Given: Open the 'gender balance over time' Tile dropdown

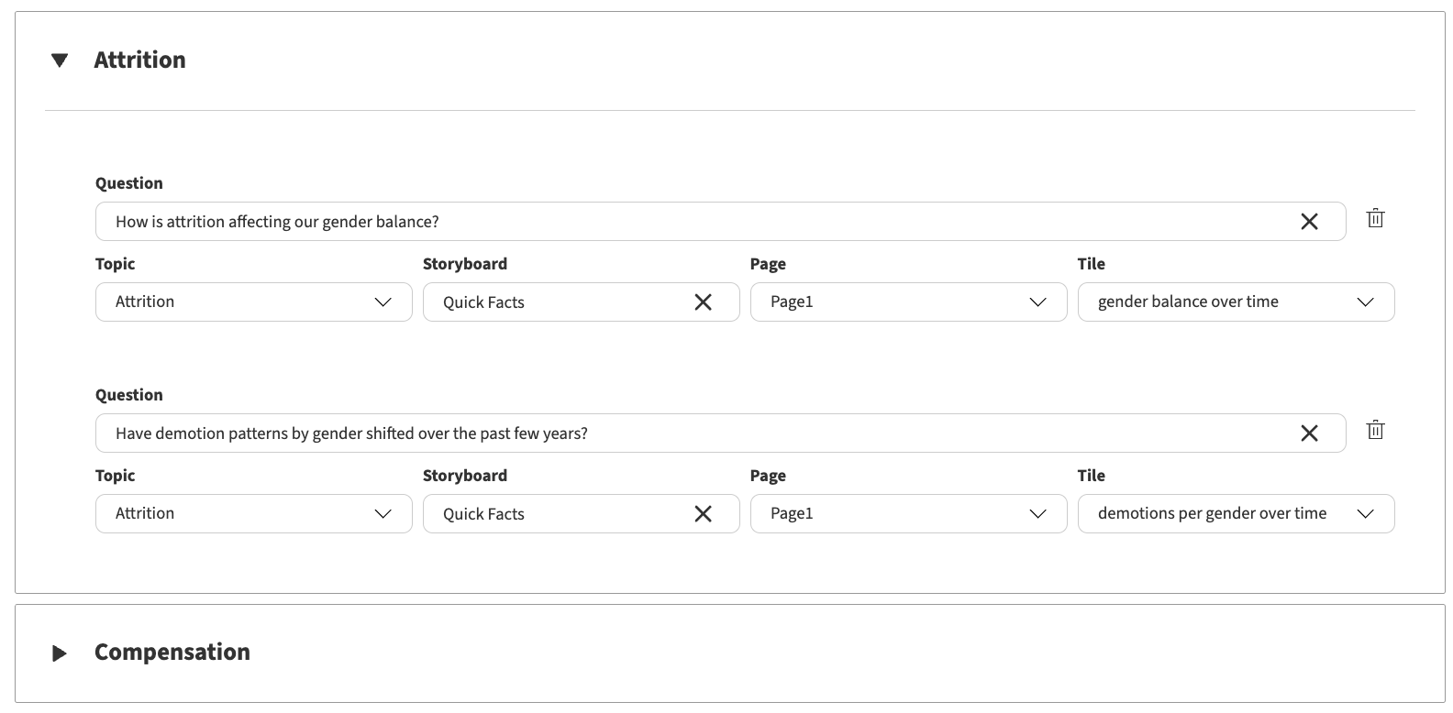Looking at the screenshot, I should 1237,302.
